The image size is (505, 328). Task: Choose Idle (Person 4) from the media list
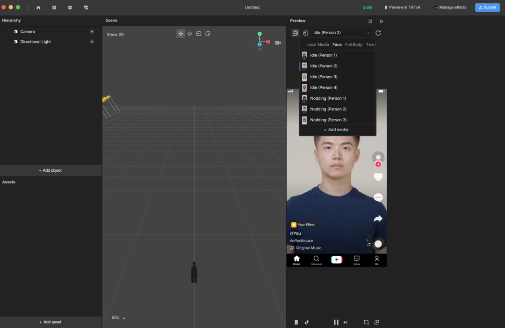pyautogui.click(x=338, y=87)
